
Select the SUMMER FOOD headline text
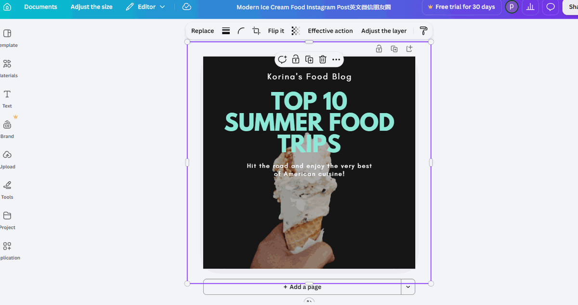coord(309,122)
